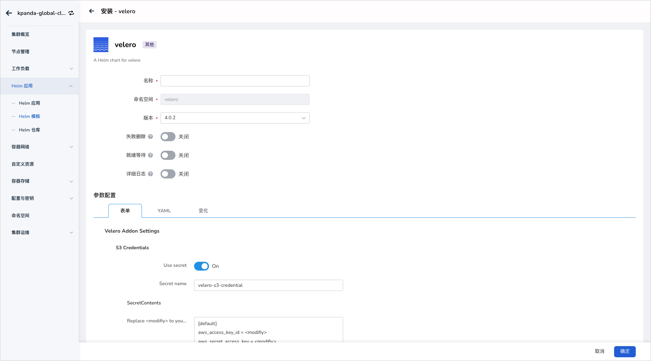651x361 pixels.
Task: Focus the 名称 input field
Action: pyautogui.click(x=235, y=81)
